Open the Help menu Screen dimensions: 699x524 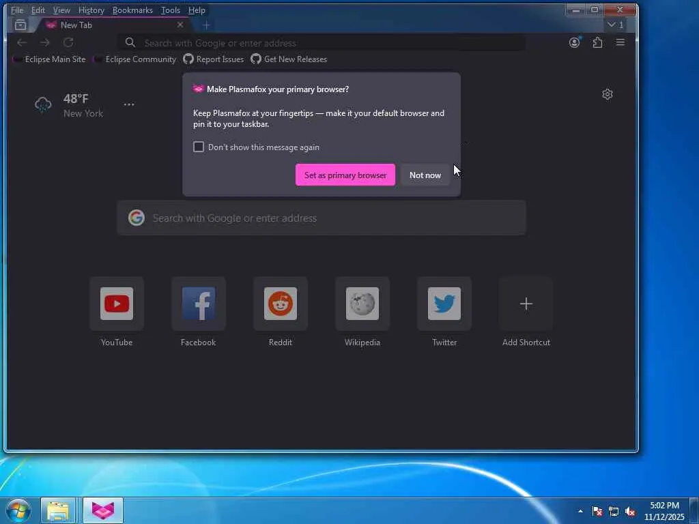coord(197,10)
